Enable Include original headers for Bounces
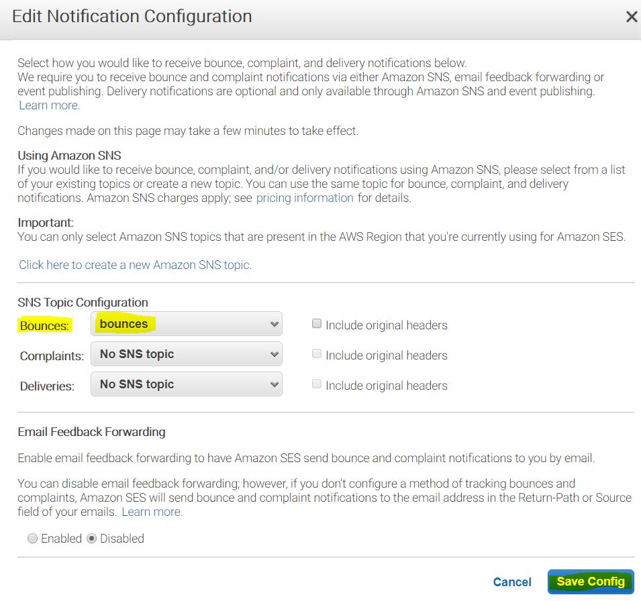The width and height of the screenshot is (641, 601). (317, 324)
